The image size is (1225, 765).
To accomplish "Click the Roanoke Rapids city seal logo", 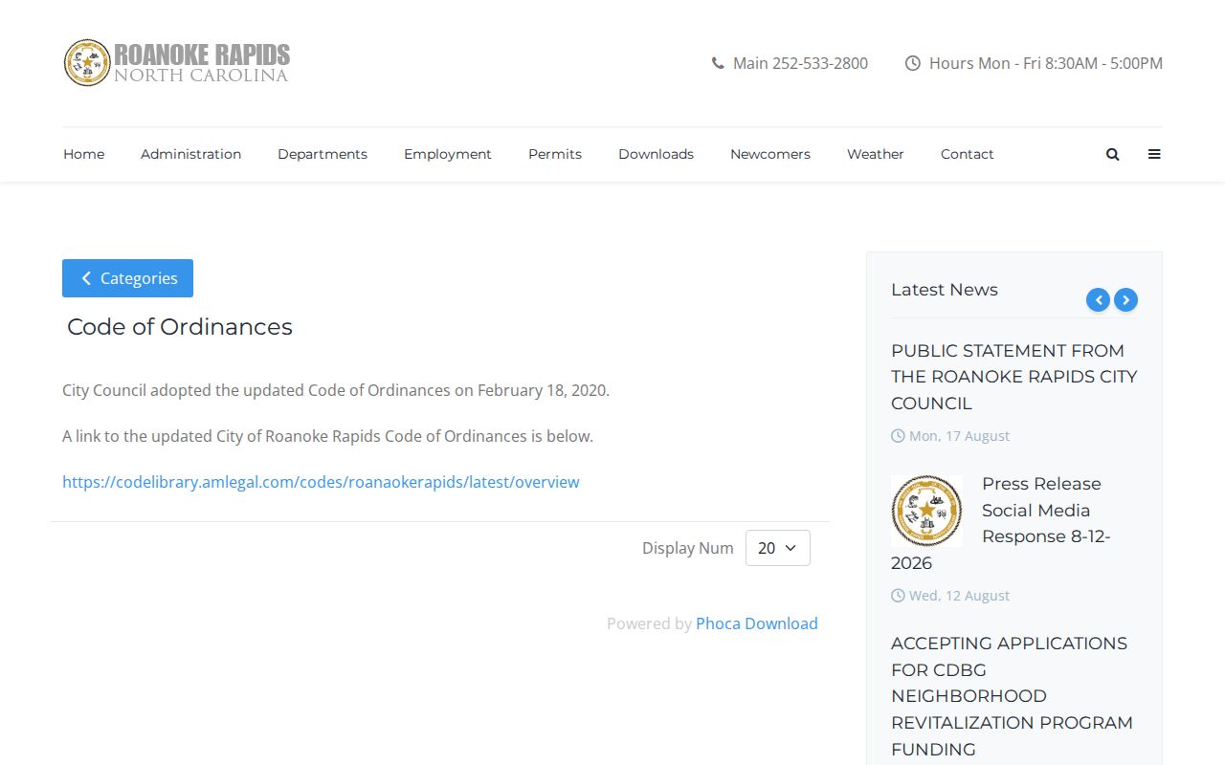I will click(87, 63).
